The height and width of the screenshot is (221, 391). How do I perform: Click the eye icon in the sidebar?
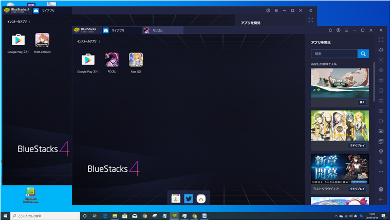click(381, 70)
